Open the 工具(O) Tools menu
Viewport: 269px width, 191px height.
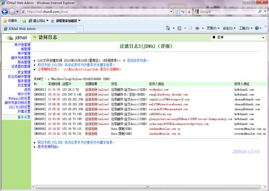point(245,28)
